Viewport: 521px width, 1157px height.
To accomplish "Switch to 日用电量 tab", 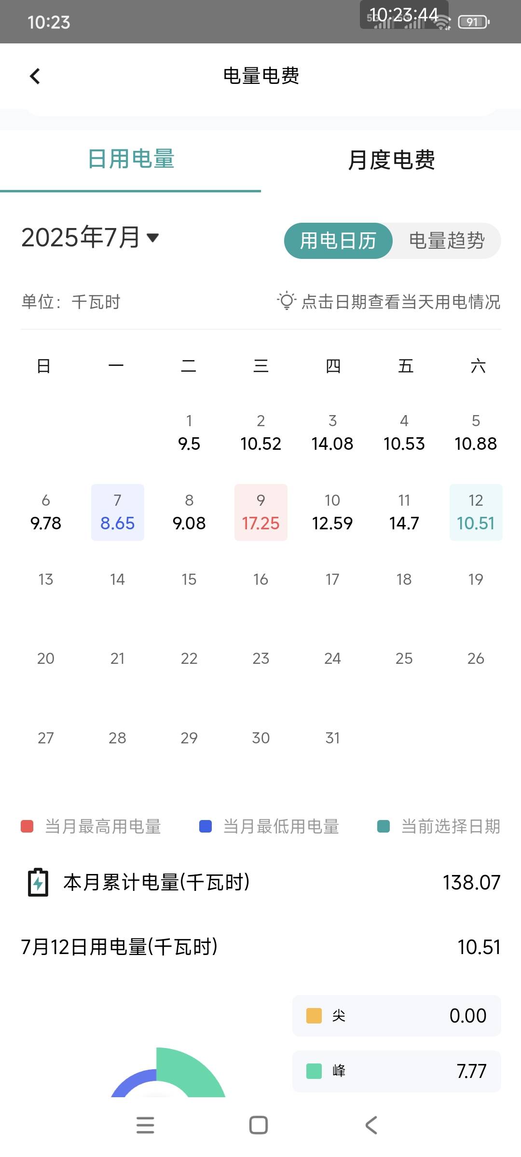I will [131, 160].
